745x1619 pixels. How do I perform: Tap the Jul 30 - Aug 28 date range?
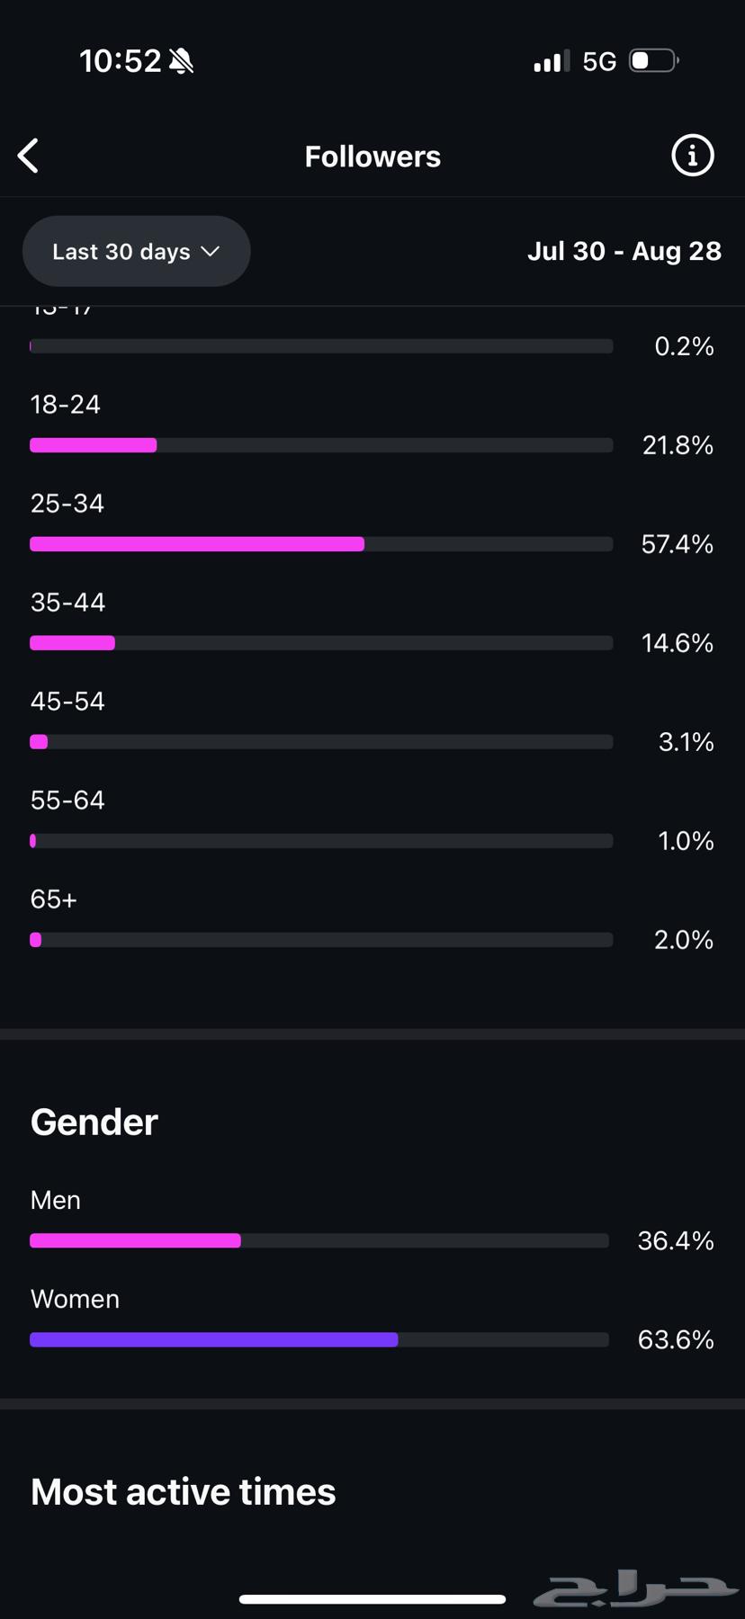(624, 251)
